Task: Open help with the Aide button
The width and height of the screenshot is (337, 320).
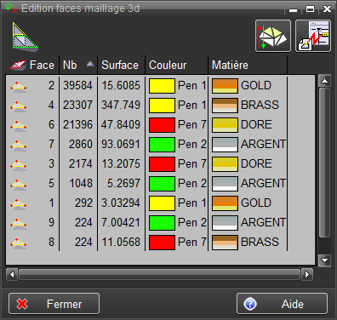Action: pos(282,304)
